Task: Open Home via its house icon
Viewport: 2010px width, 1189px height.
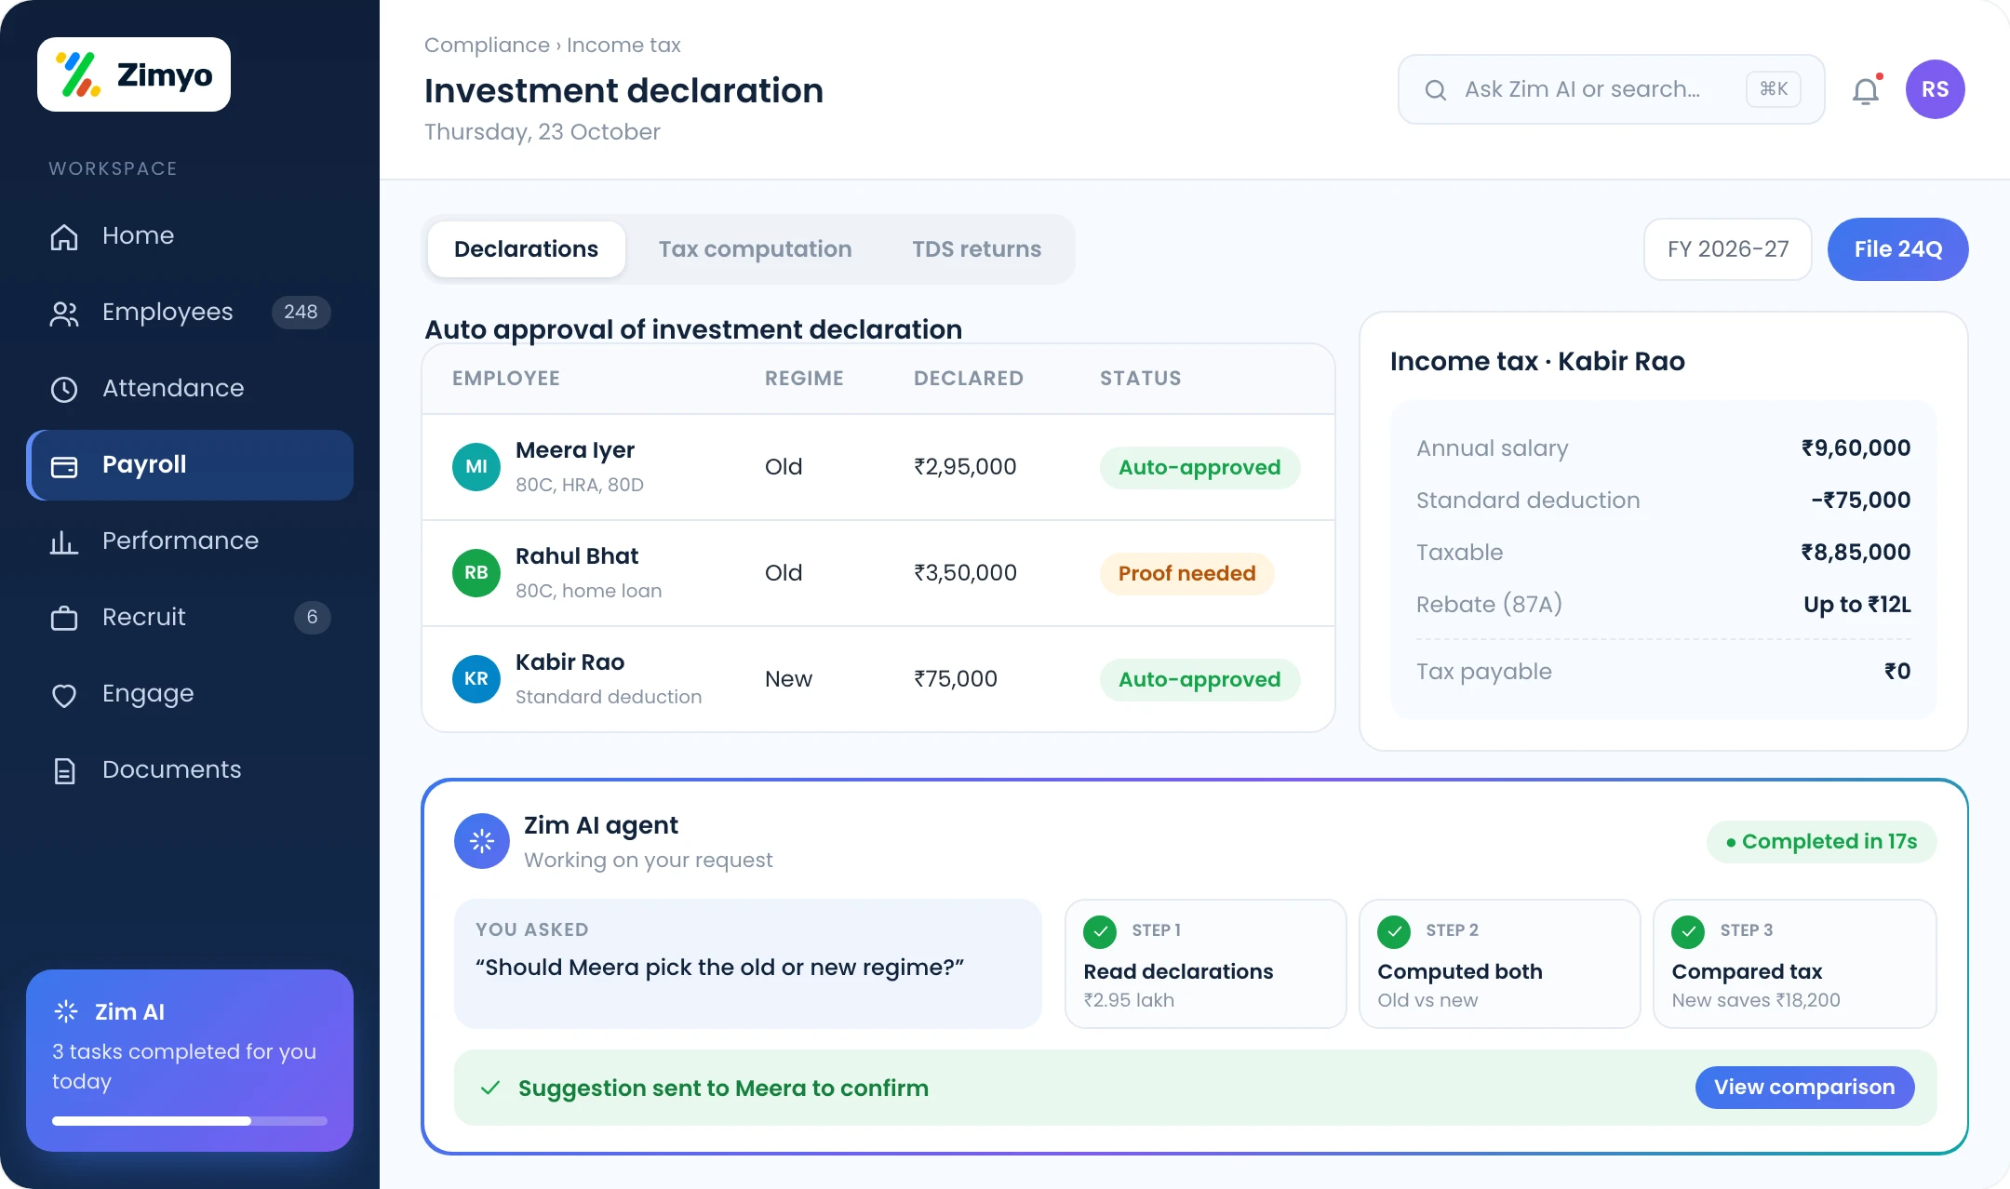Action: [x=64, y=236]
